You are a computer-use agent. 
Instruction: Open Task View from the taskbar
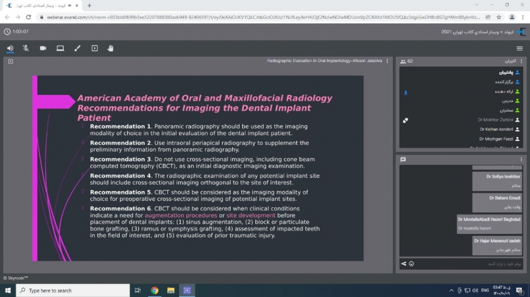[x=137, y=290]
